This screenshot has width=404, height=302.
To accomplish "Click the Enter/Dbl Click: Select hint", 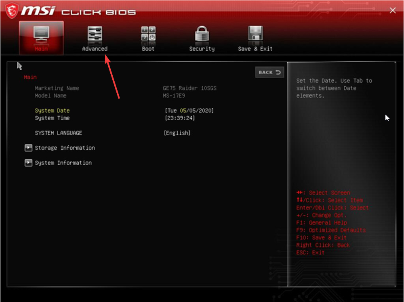I will (x=332, y=208).
